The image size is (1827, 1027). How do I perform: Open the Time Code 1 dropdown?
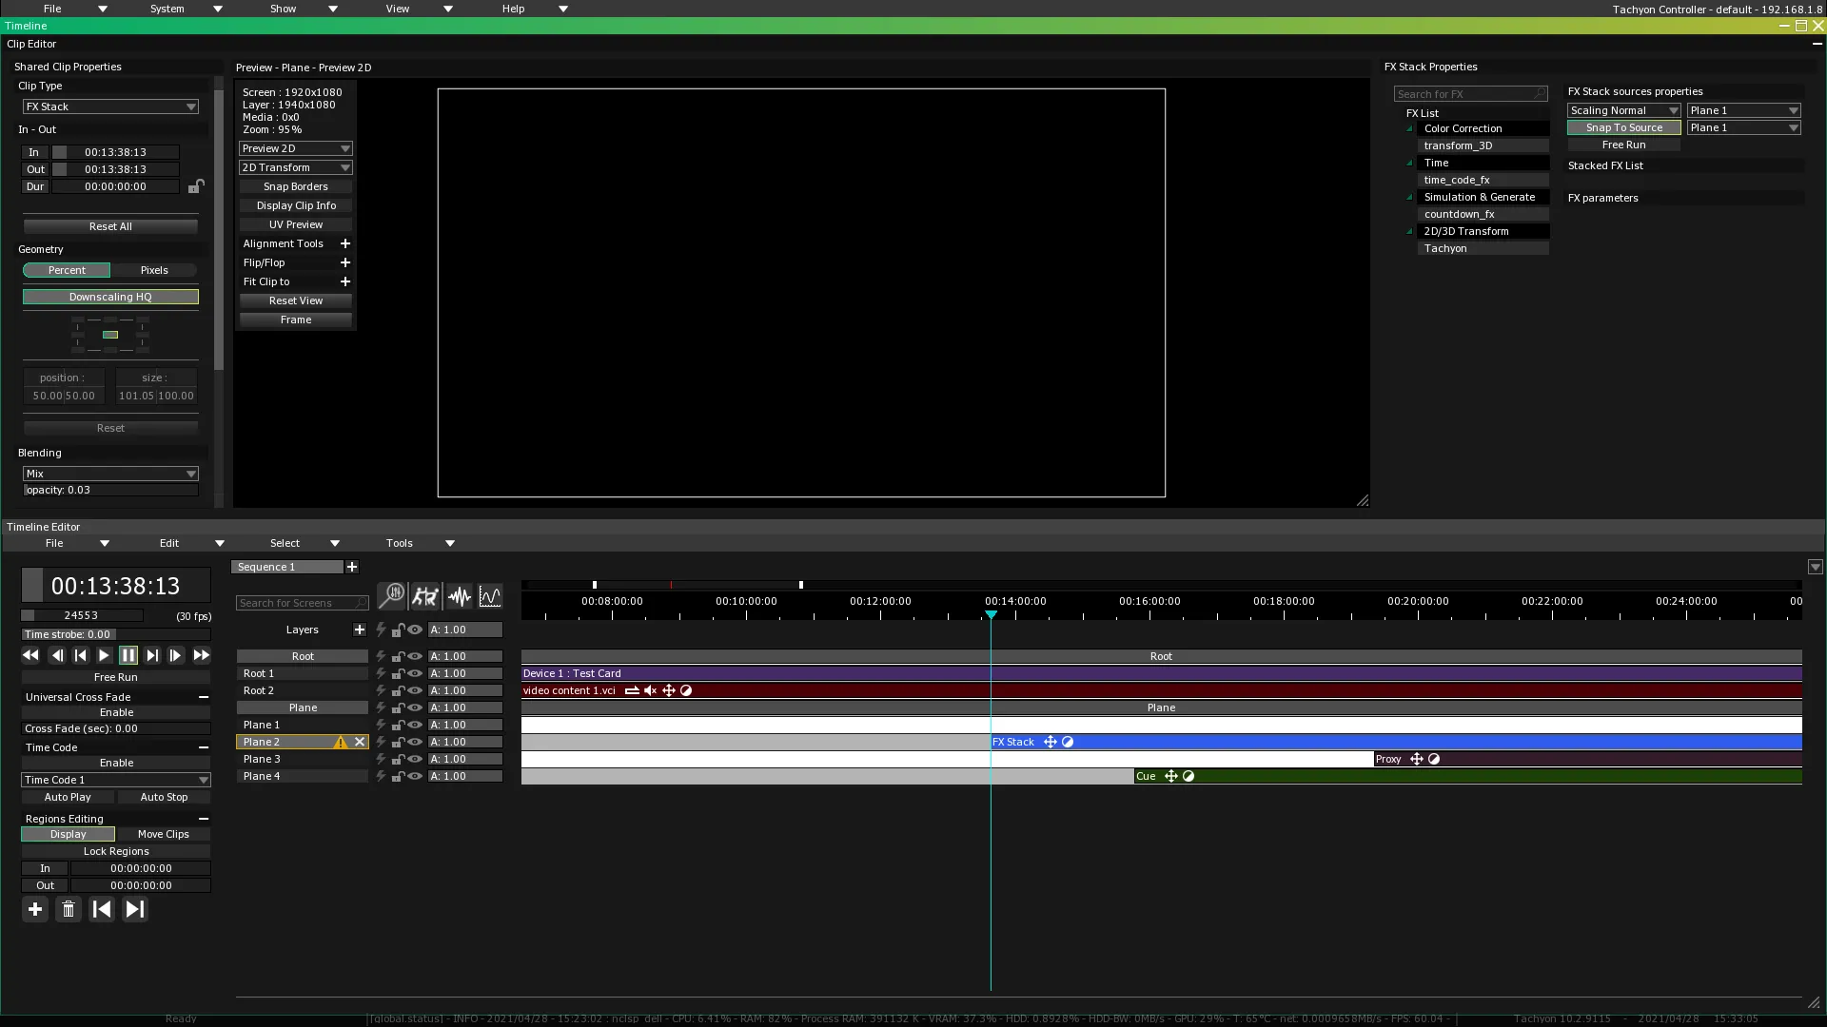pos(116,780)
